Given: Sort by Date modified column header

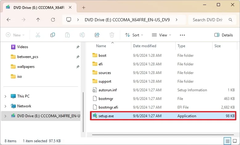Looking at the screenshot, I should click(x=144, y=46).
